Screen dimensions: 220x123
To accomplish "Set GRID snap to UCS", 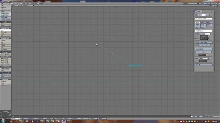I will coord(209,58).
